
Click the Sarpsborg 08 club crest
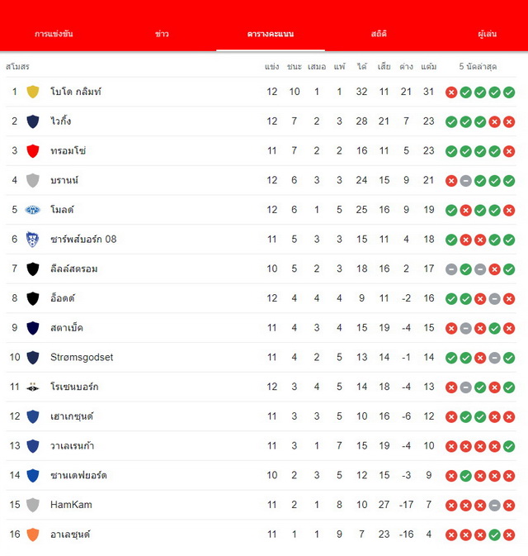click(32, 240)
